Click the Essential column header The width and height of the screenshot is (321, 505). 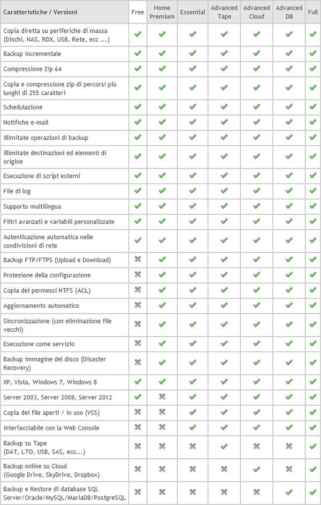193,12
